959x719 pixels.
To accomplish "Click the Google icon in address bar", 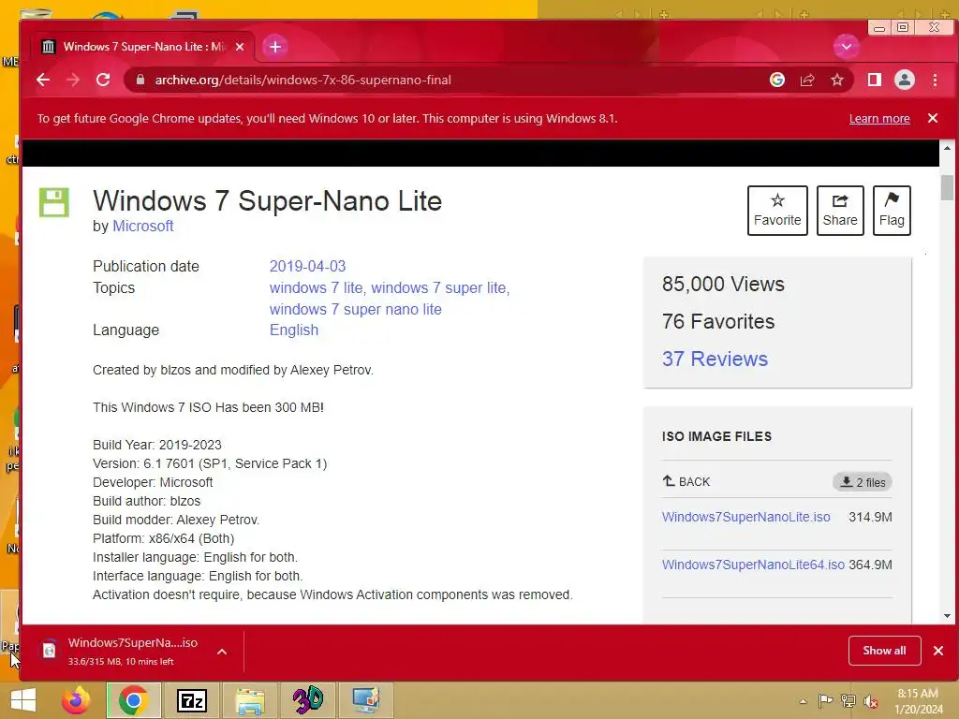I will [x=776, y=80].
